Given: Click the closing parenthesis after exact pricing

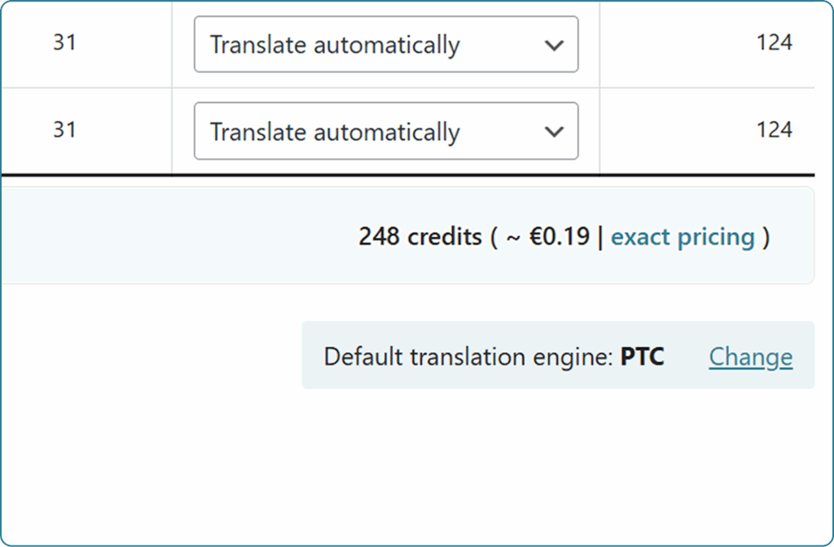Looking at the screenshot, I should pyautogui.click(x=766, y=237).
